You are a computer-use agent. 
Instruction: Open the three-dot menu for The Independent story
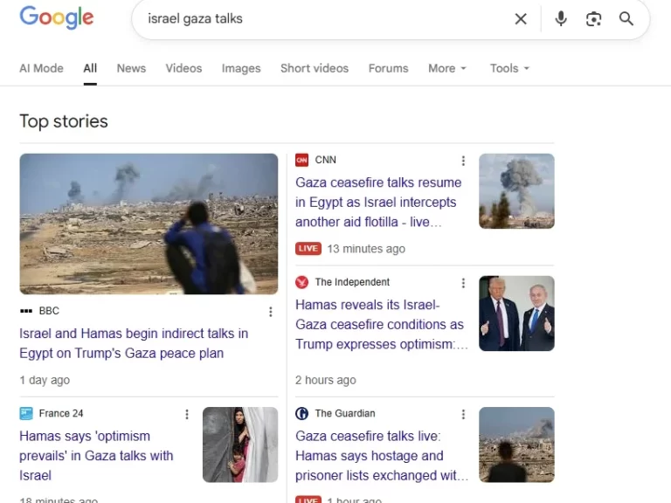(x=463, y=283)
